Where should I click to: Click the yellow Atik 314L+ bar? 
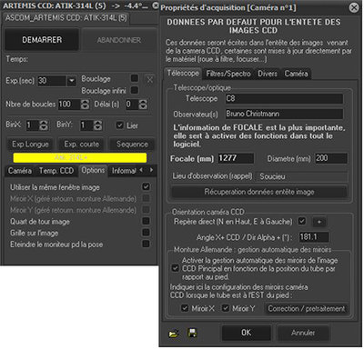[x=80, y=157]
